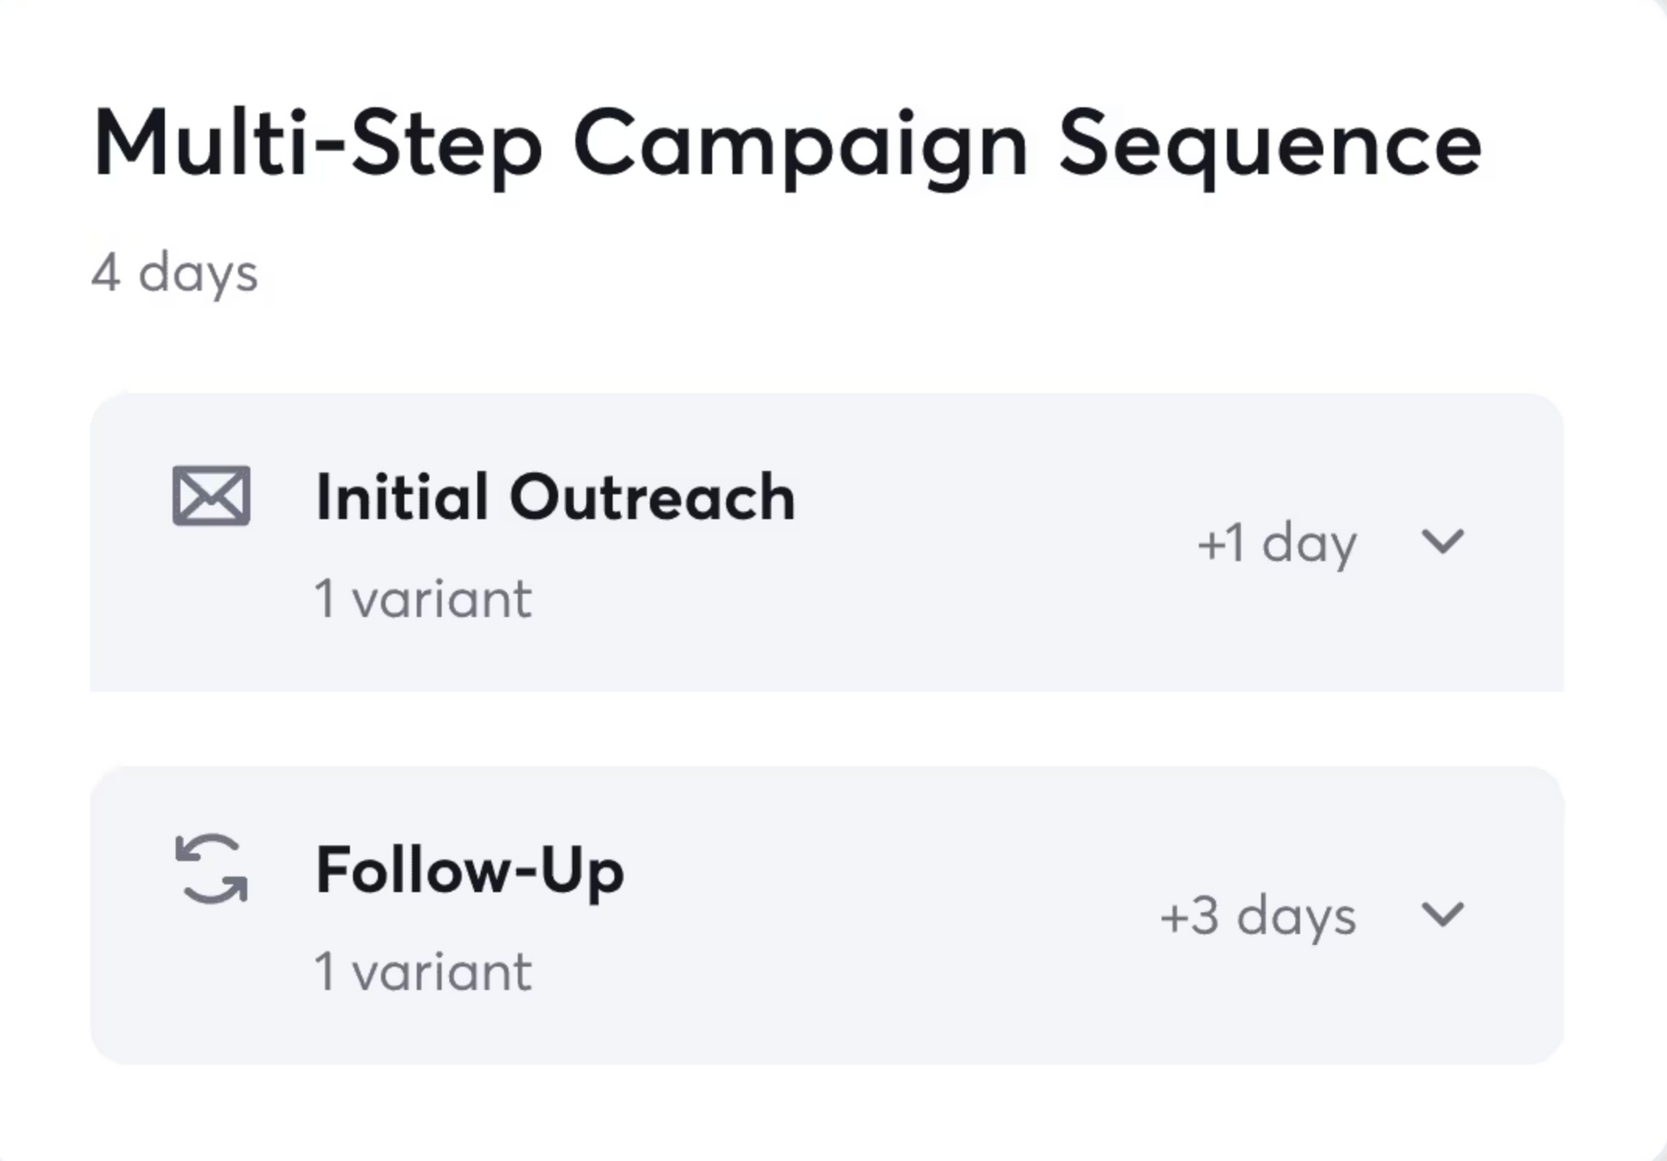Click the envelope icon for Initial Outreach
This screenshot has height=1161, width=1667.
[x=211, y=495]
